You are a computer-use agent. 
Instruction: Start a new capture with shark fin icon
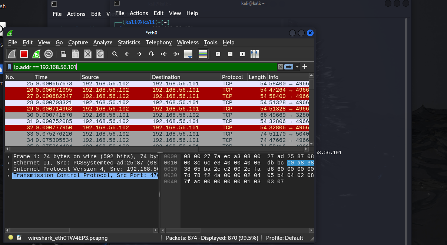tap(12, 54)
